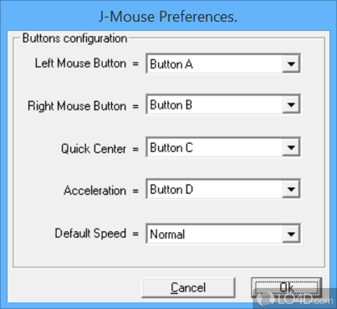337x309 pixels.
Task: Open the Default Speed dropdown arrow
Action: (291, 234)
